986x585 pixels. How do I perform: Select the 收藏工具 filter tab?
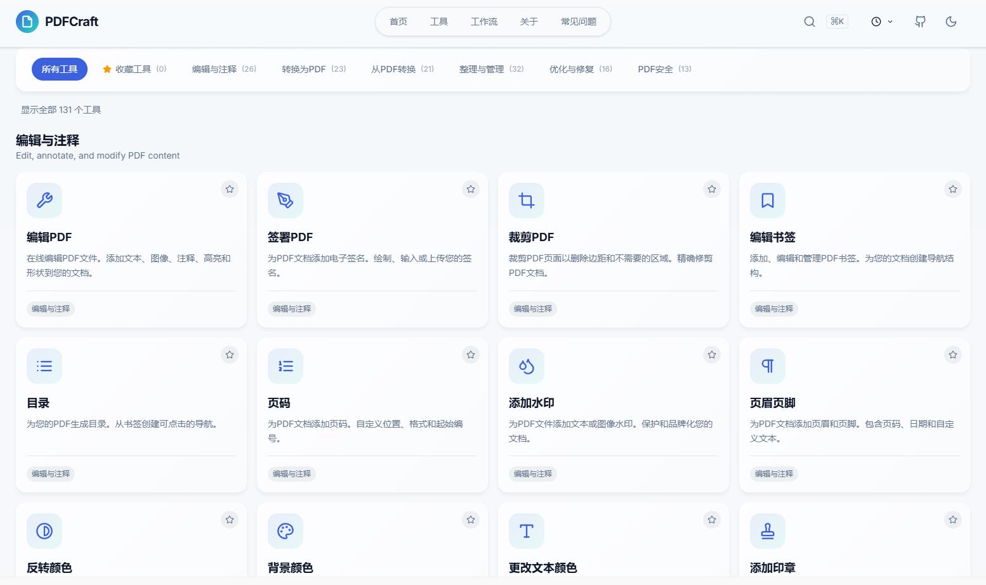pyautogui.click(x=135, y=69)
